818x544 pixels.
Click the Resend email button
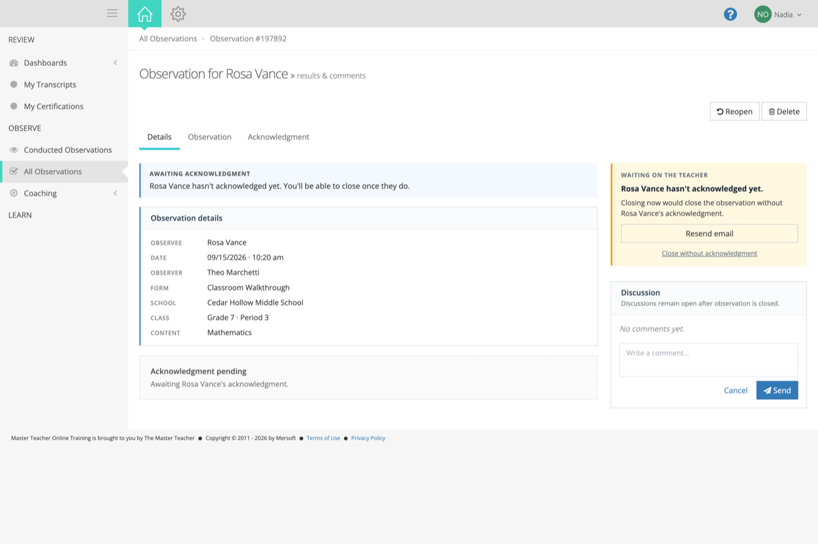(709, 233)
